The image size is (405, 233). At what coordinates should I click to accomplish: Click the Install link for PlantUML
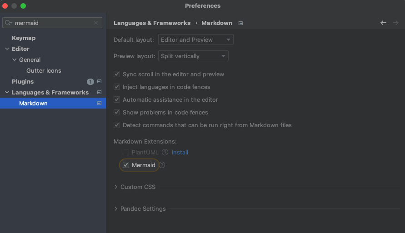pos(180,153)
